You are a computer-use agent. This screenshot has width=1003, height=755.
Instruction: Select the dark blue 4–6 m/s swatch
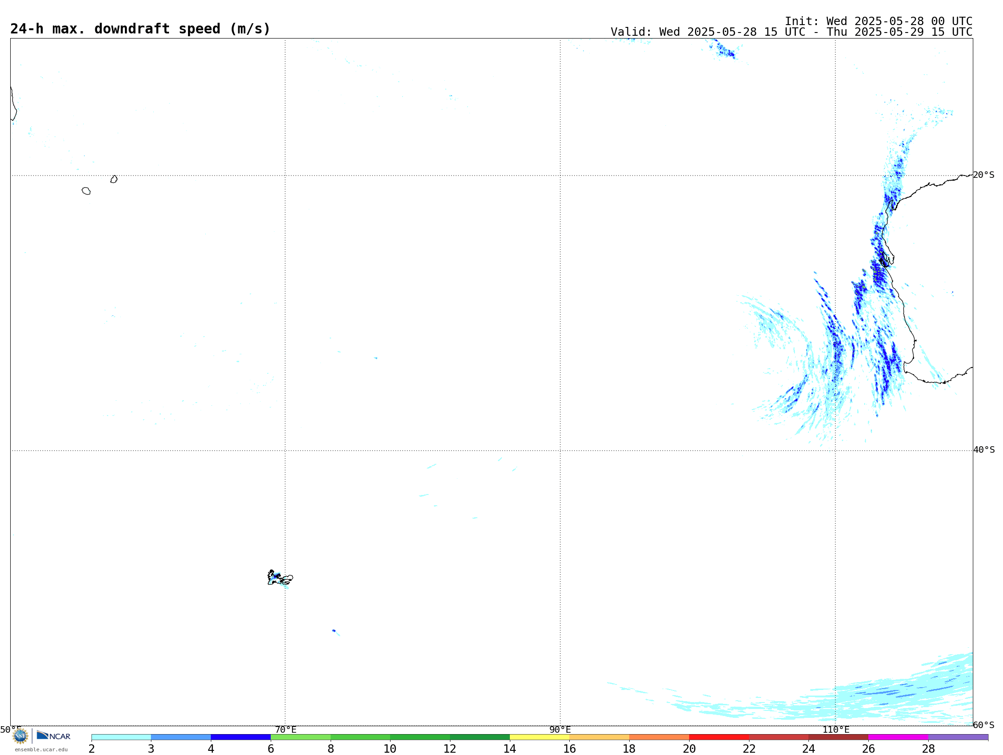point(241,737)
